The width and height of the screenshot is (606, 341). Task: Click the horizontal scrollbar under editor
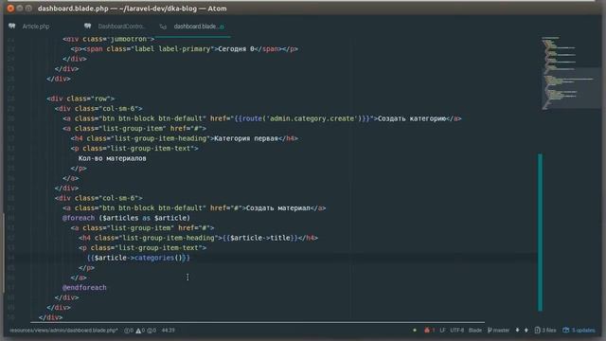click(x=258, y=322)
